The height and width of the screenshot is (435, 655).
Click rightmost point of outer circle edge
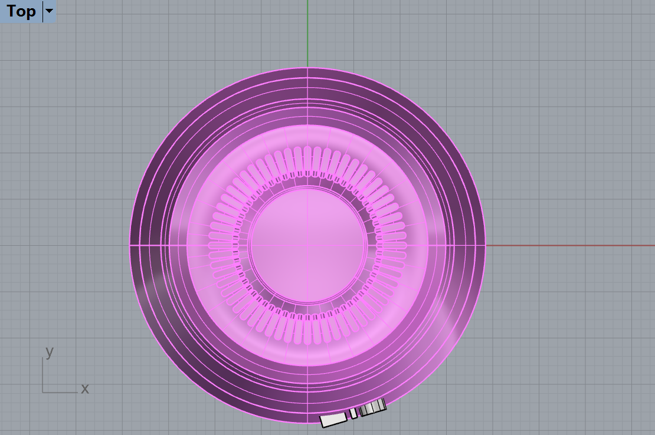[486, 245]
